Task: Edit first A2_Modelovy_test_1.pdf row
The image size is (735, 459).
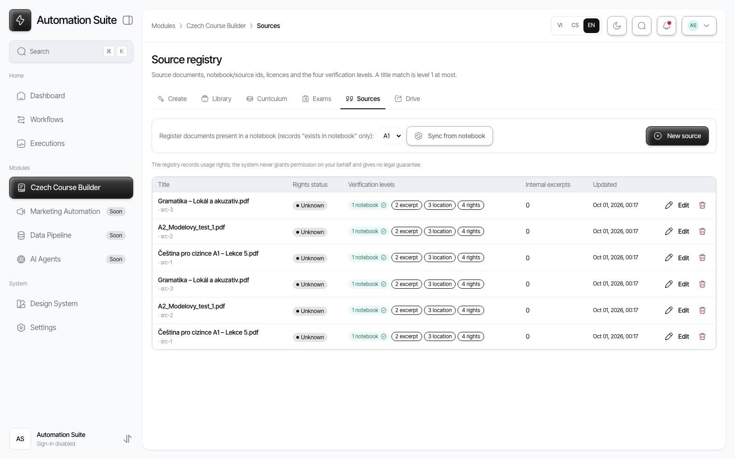Action: point(677,231)
